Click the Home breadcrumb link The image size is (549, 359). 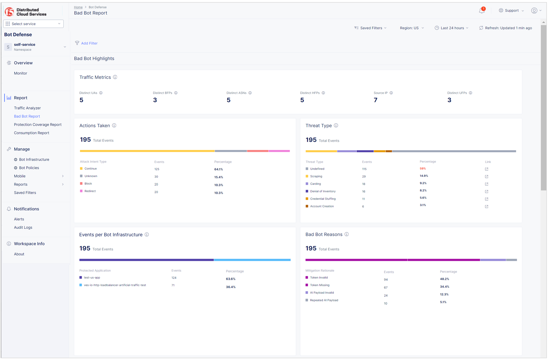tap(78, 7)
